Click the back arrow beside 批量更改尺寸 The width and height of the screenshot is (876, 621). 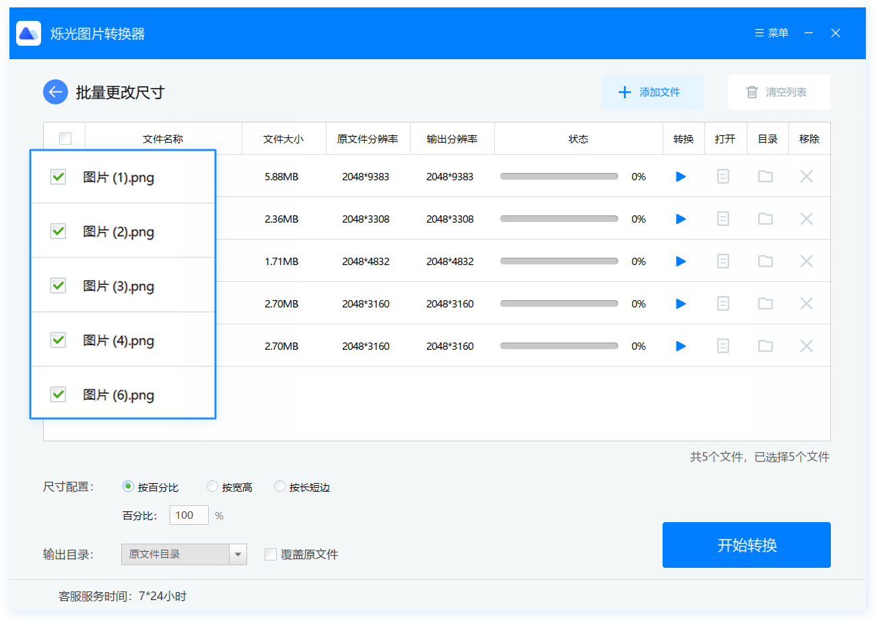(55, 92)
